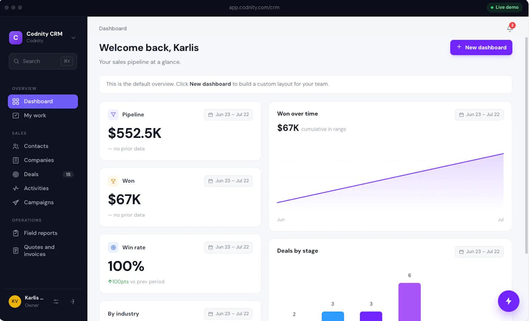Click the floating lightning bolt quick action button
529x321 pixels.
coord(509,301)
